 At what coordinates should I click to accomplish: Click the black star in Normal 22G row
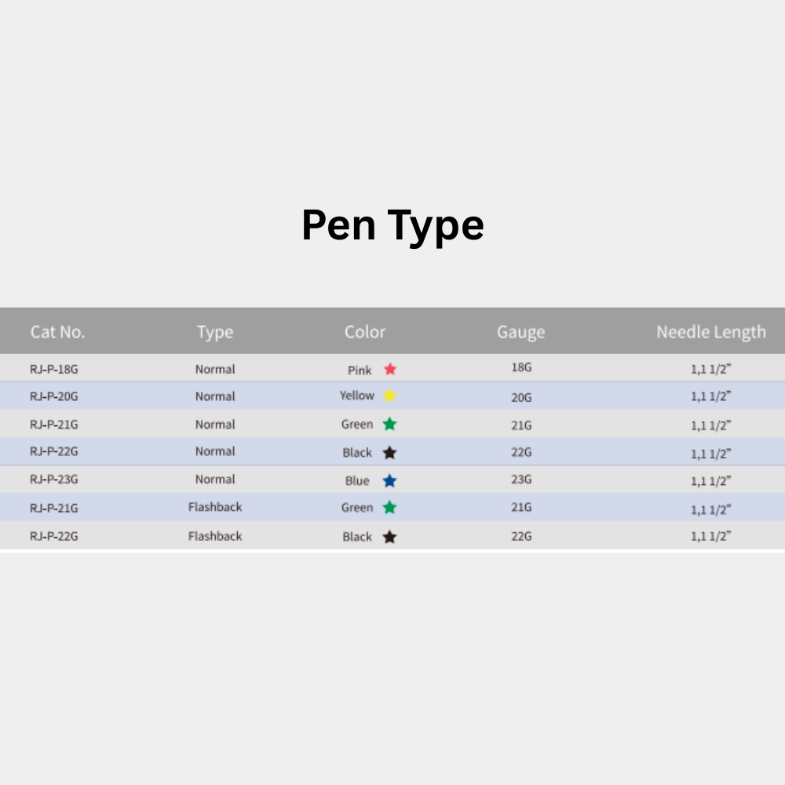pos(389,453)
